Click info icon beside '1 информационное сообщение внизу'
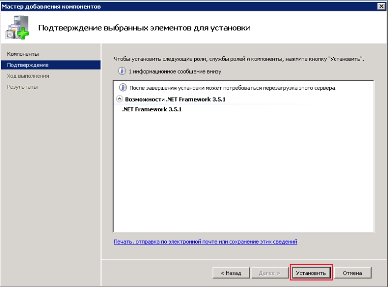The height and width of the screenshot is (287, 388). pos(122,71)
